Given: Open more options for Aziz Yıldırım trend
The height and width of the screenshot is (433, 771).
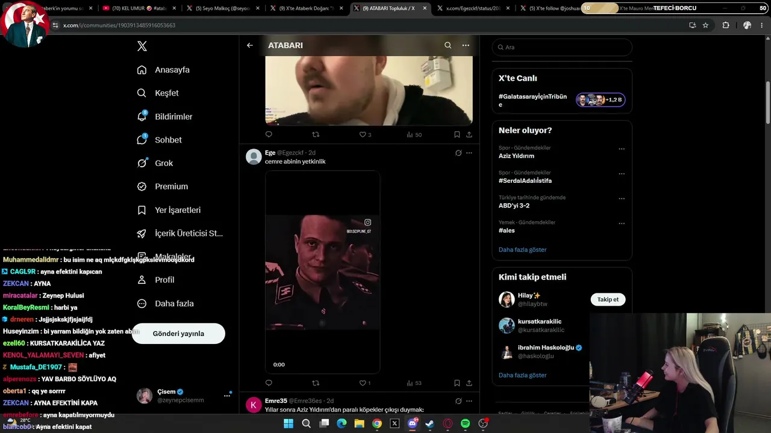Looking at the screenshot, I should pyautogui.click(x=622, y=149).
